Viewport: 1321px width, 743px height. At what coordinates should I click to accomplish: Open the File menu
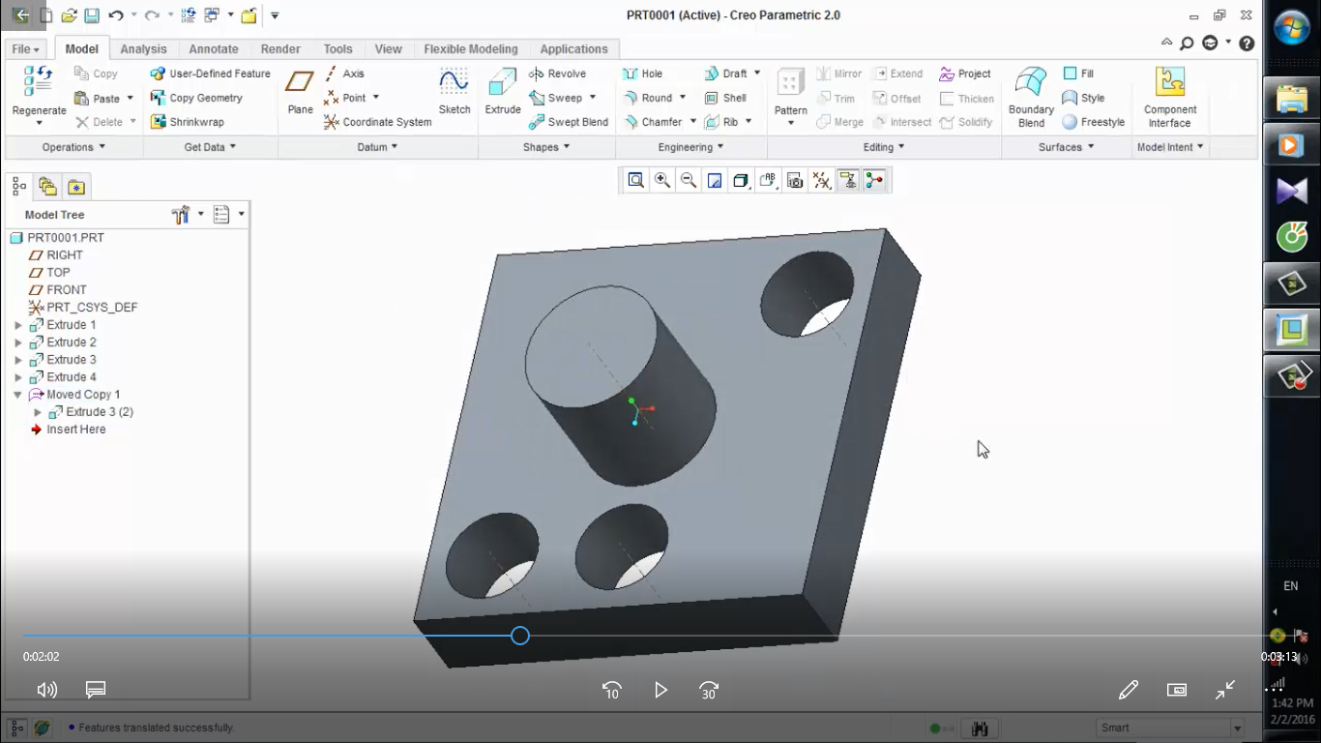25,49
